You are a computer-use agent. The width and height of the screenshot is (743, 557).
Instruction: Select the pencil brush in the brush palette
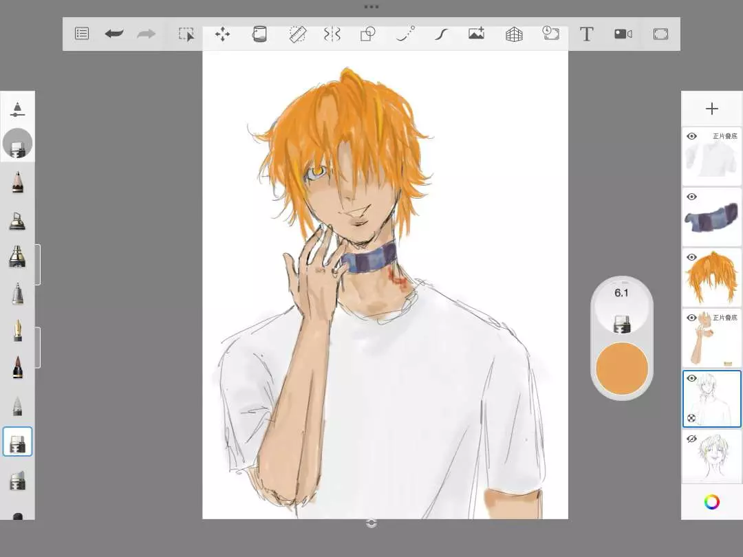(x=17, y=182)
